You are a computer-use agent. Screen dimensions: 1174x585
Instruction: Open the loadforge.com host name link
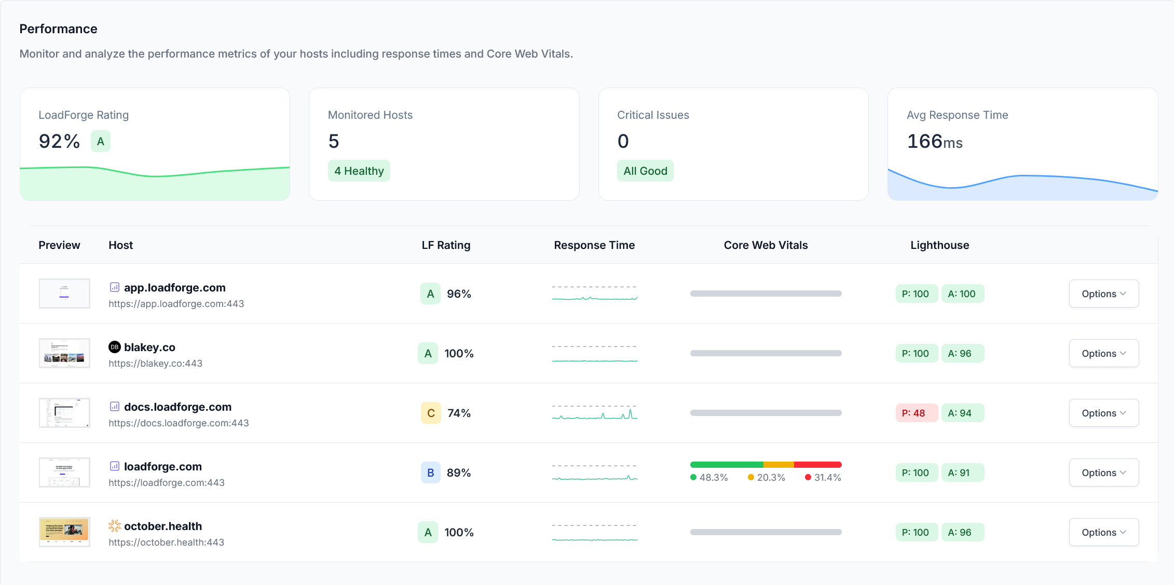[163, 466]
